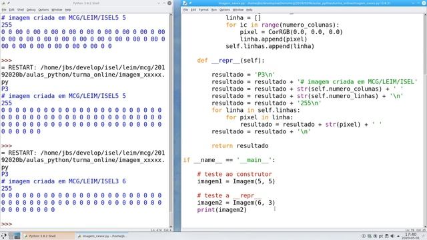Switch to imagem_xxxxx.py taskbar entry
Screen dimensions: 427x240
tap(102, 236)
